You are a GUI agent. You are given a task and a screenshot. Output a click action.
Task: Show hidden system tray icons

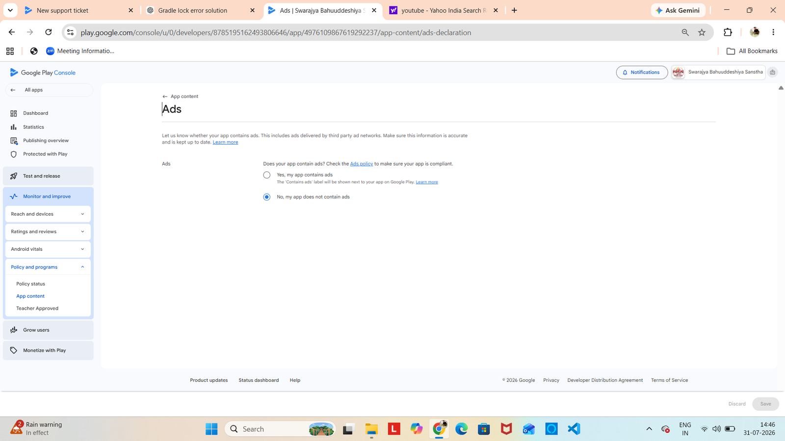pos(649,429)
